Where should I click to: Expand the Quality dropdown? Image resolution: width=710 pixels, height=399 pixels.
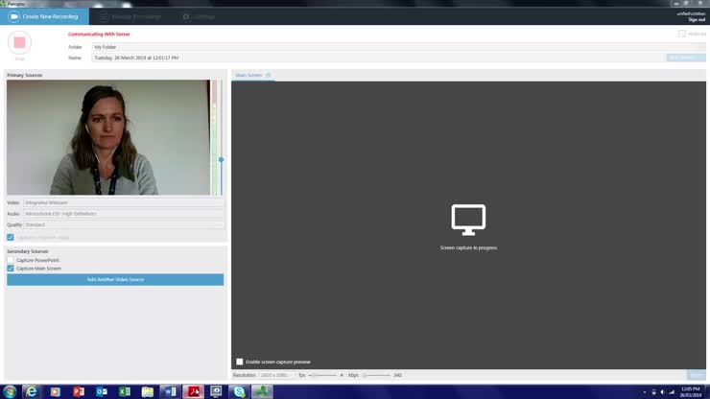124,225
